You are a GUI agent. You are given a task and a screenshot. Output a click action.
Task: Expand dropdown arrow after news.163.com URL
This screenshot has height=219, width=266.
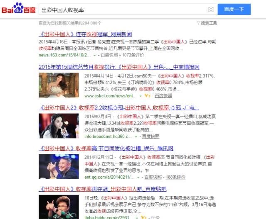(95, 55)
